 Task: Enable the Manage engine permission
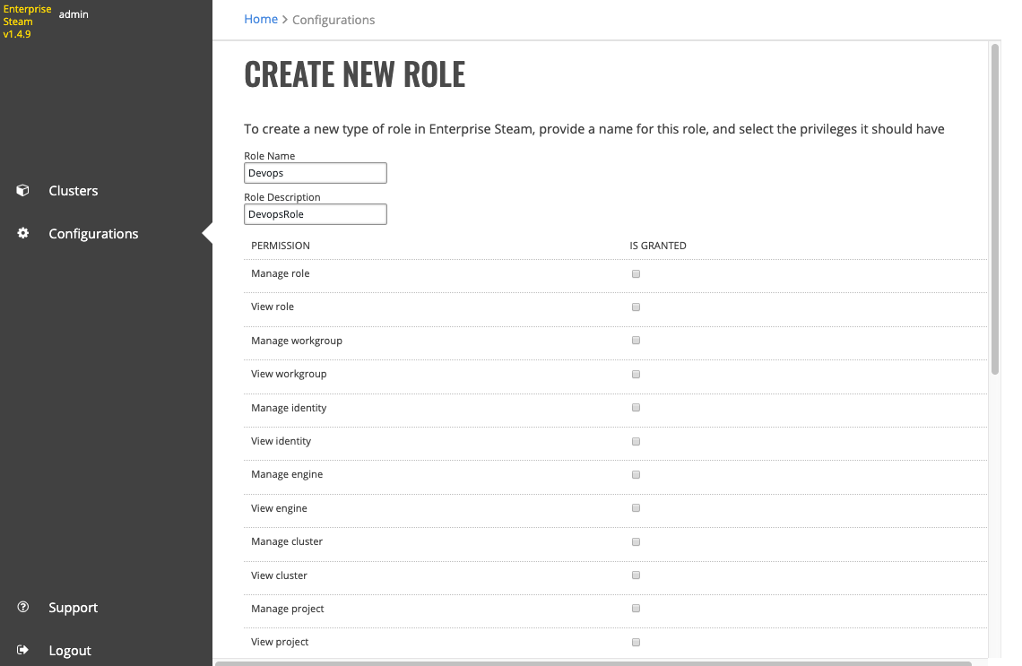click(636, 474)
